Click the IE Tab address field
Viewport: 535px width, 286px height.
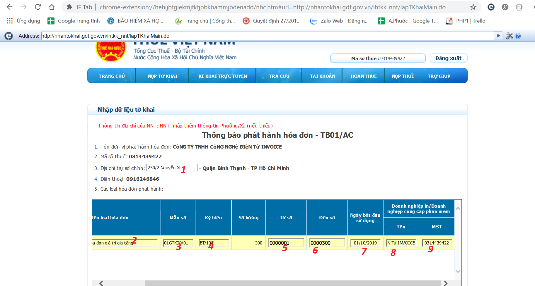267,36
